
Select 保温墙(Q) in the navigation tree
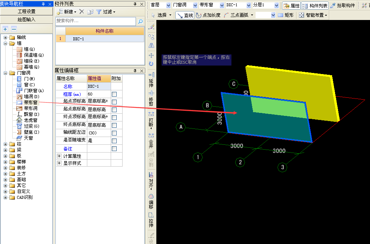point(33,55)
